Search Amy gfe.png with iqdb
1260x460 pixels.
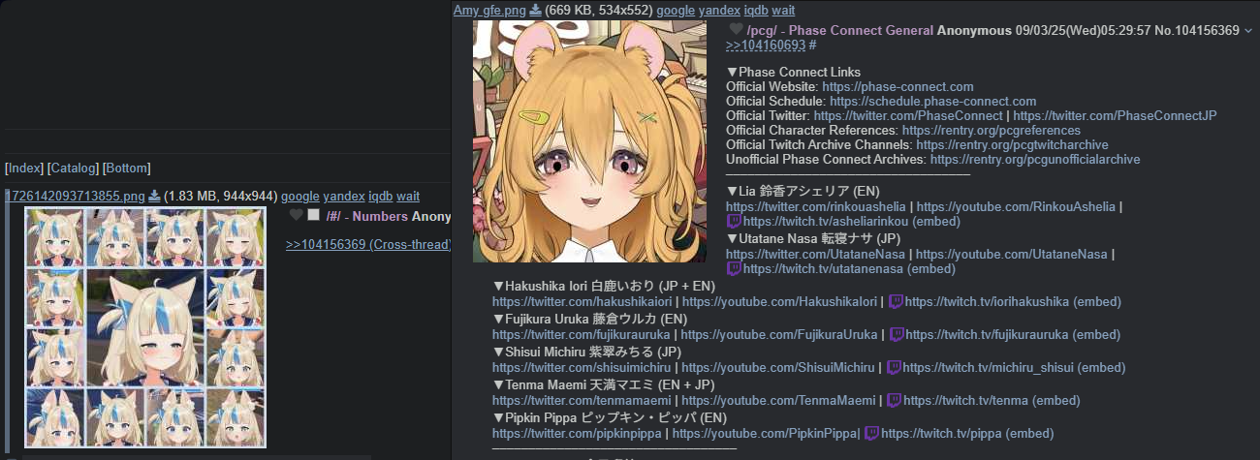tap(743, 10)
